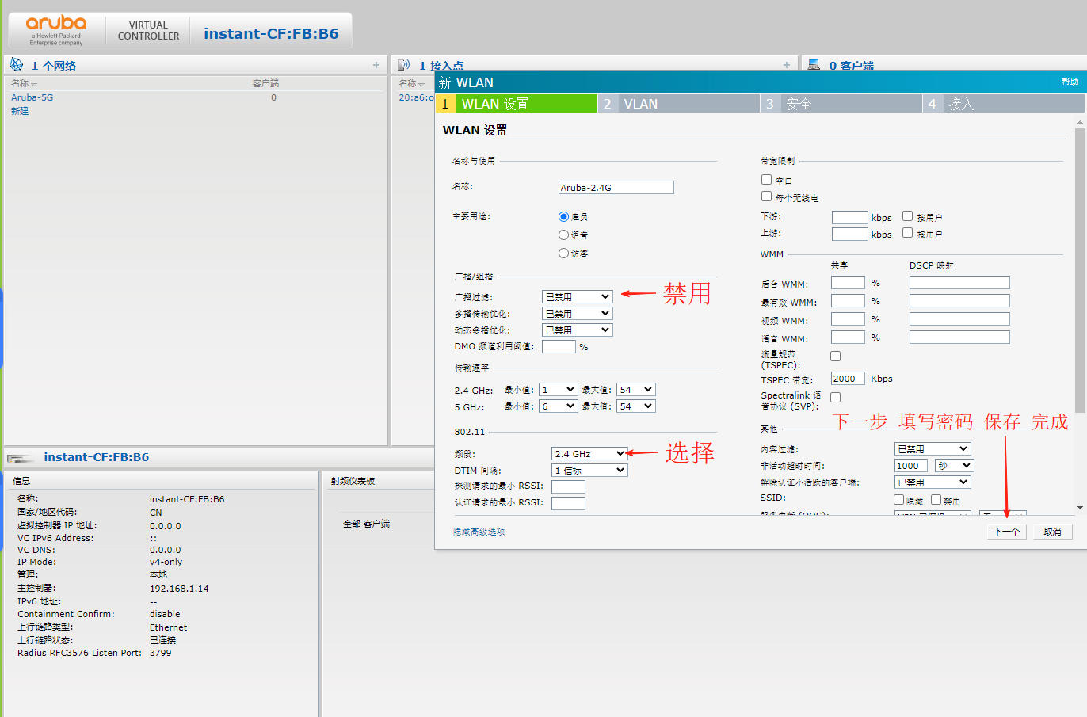Open 2.4 GHz 最大值 rate dropdown

point(636,389)
